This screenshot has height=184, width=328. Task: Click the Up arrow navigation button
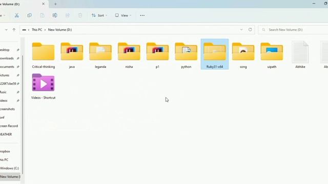(14, 30)
